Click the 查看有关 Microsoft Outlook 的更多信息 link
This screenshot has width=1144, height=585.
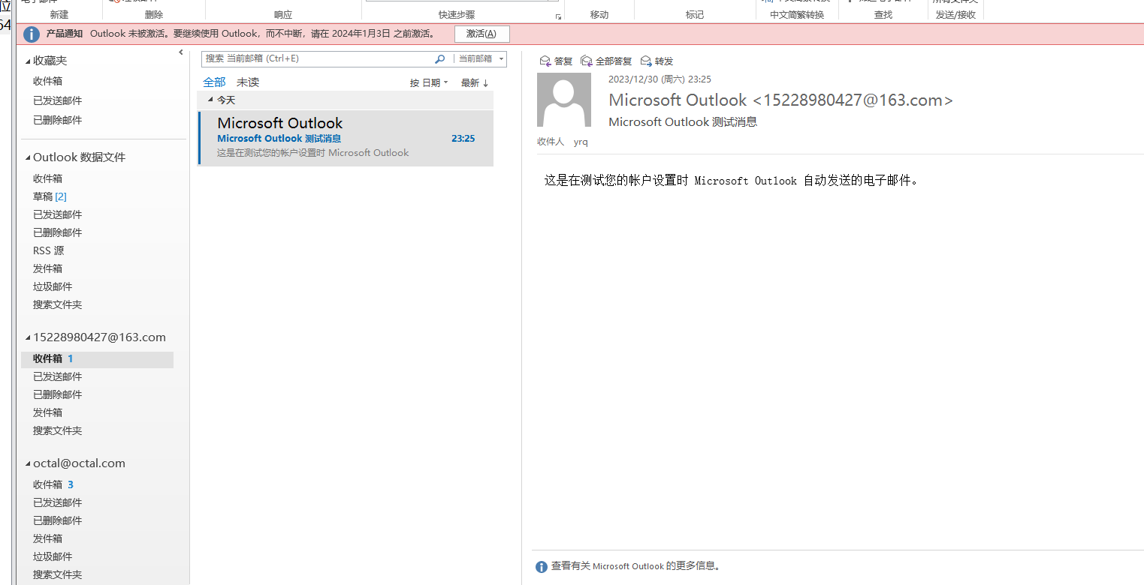636,567
